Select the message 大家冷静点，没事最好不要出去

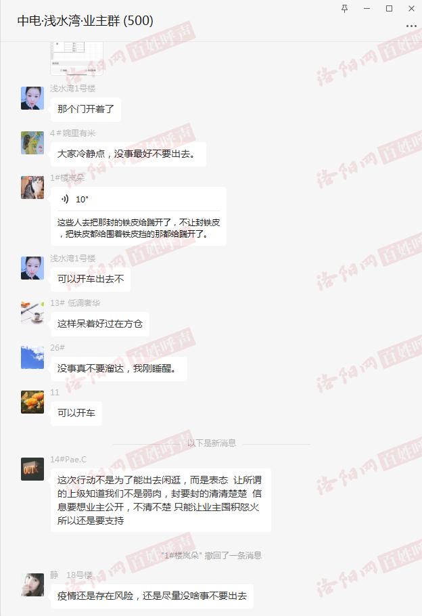tap(128, 154)
